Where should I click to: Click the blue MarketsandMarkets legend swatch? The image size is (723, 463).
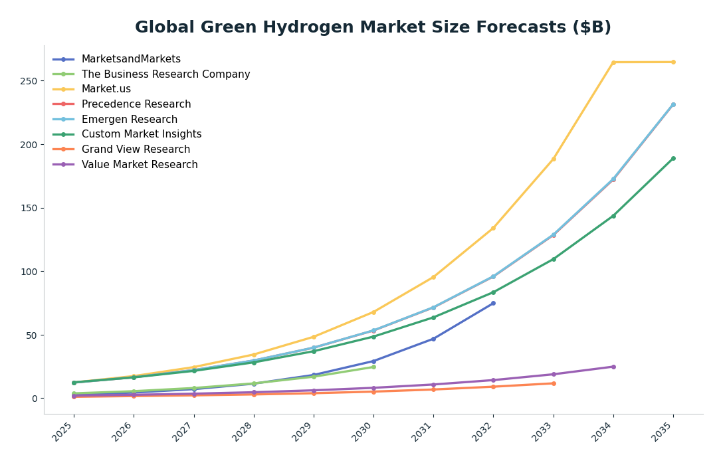point(64,59)
